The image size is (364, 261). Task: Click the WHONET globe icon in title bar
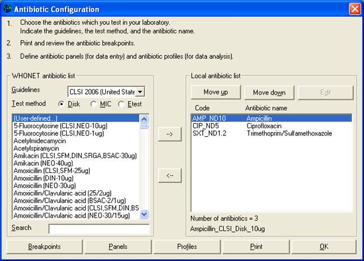coord(8,9)
